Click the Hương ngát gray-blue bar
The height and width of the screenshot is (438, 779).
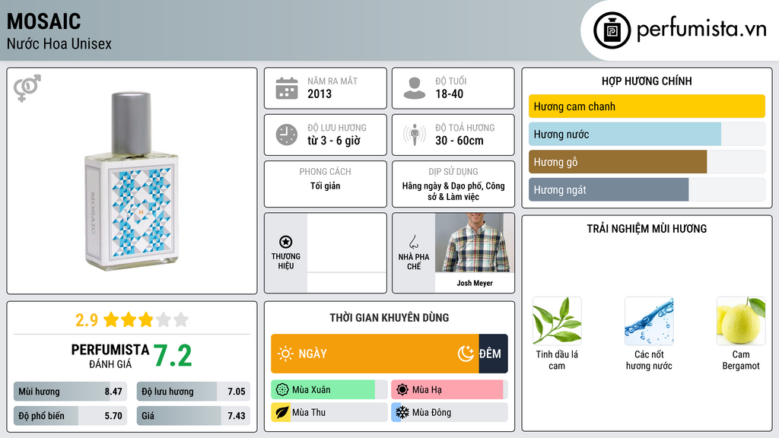[x=609, y=189]
